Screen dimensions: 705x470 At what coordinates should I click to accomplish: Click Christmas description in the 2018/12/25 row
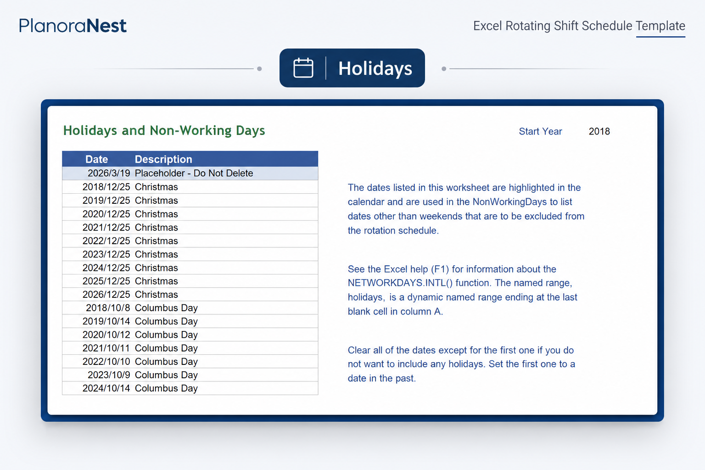coord(156,187)
